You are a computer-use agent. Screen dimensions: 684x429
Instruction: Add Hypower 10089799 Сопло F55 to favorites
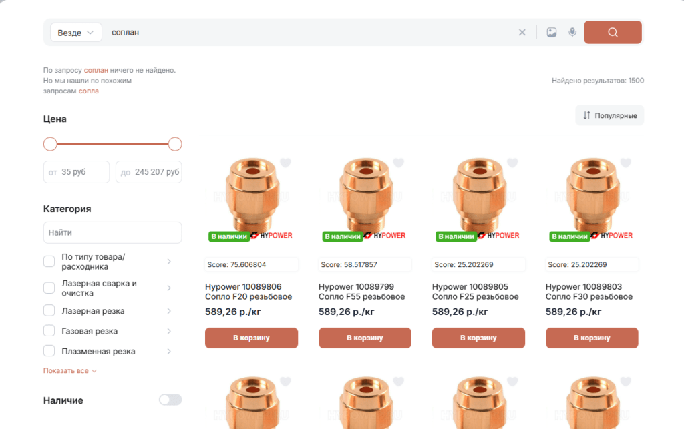pos(399,163)
